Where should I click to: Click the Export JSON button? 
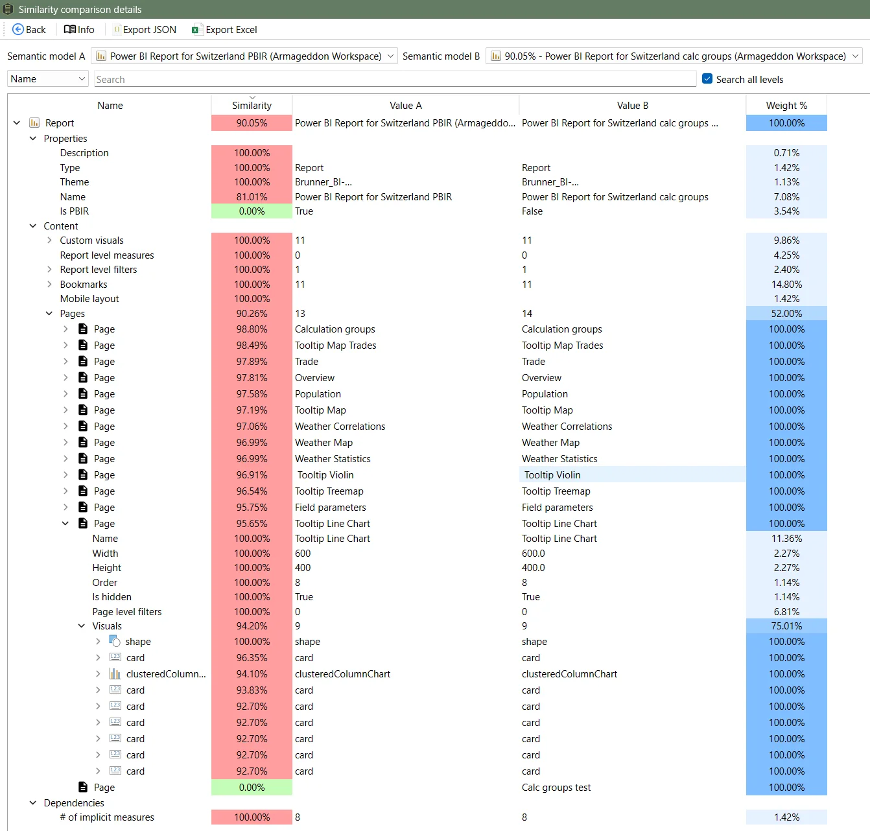click(145, 30)
